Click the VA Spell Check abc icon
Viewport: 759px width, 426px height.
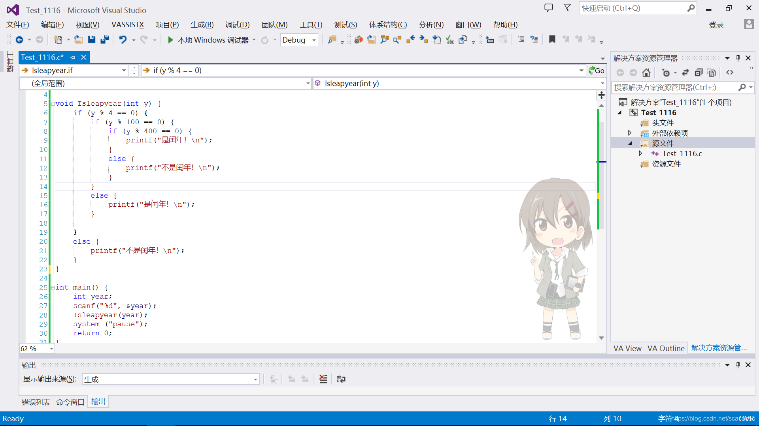click(450, 40)
